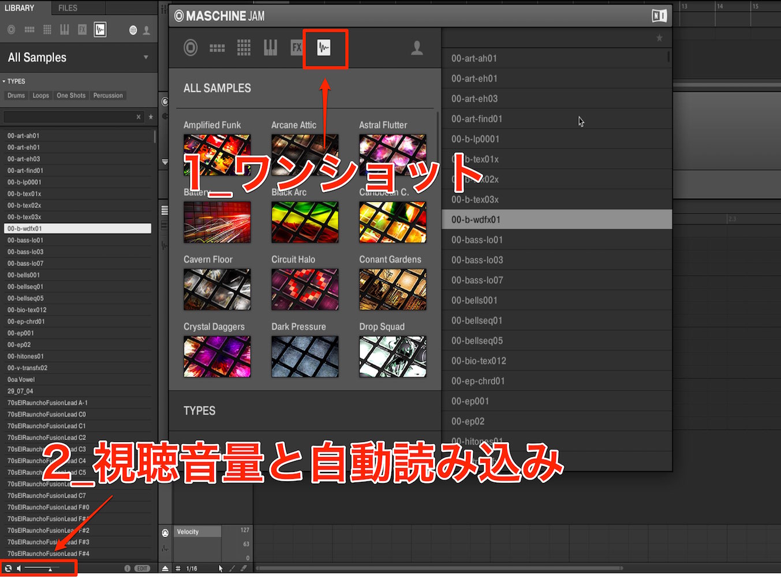The width and height of the screenshot is (781, 577).
Task: Click the MIDI icon beside Velocity lane
Action: click(165, 533)
